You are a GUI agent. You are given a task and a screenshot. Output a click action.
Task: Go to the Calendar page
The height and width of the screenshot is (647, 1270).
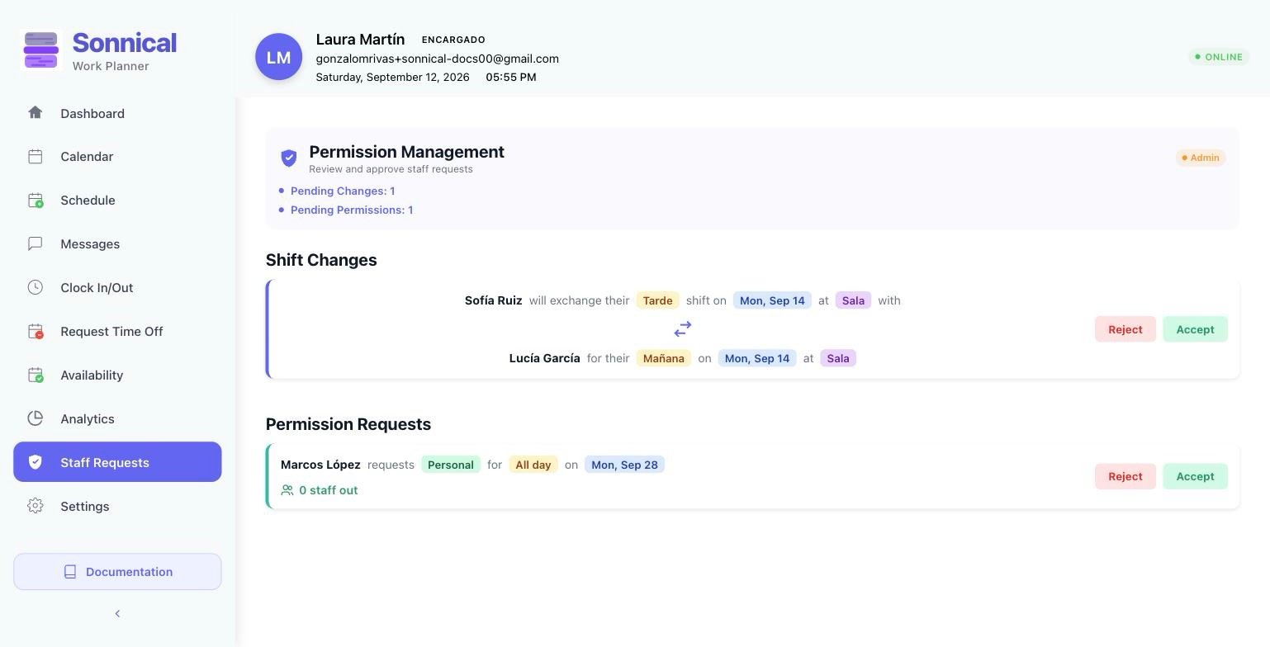click(x=117, y=157)
